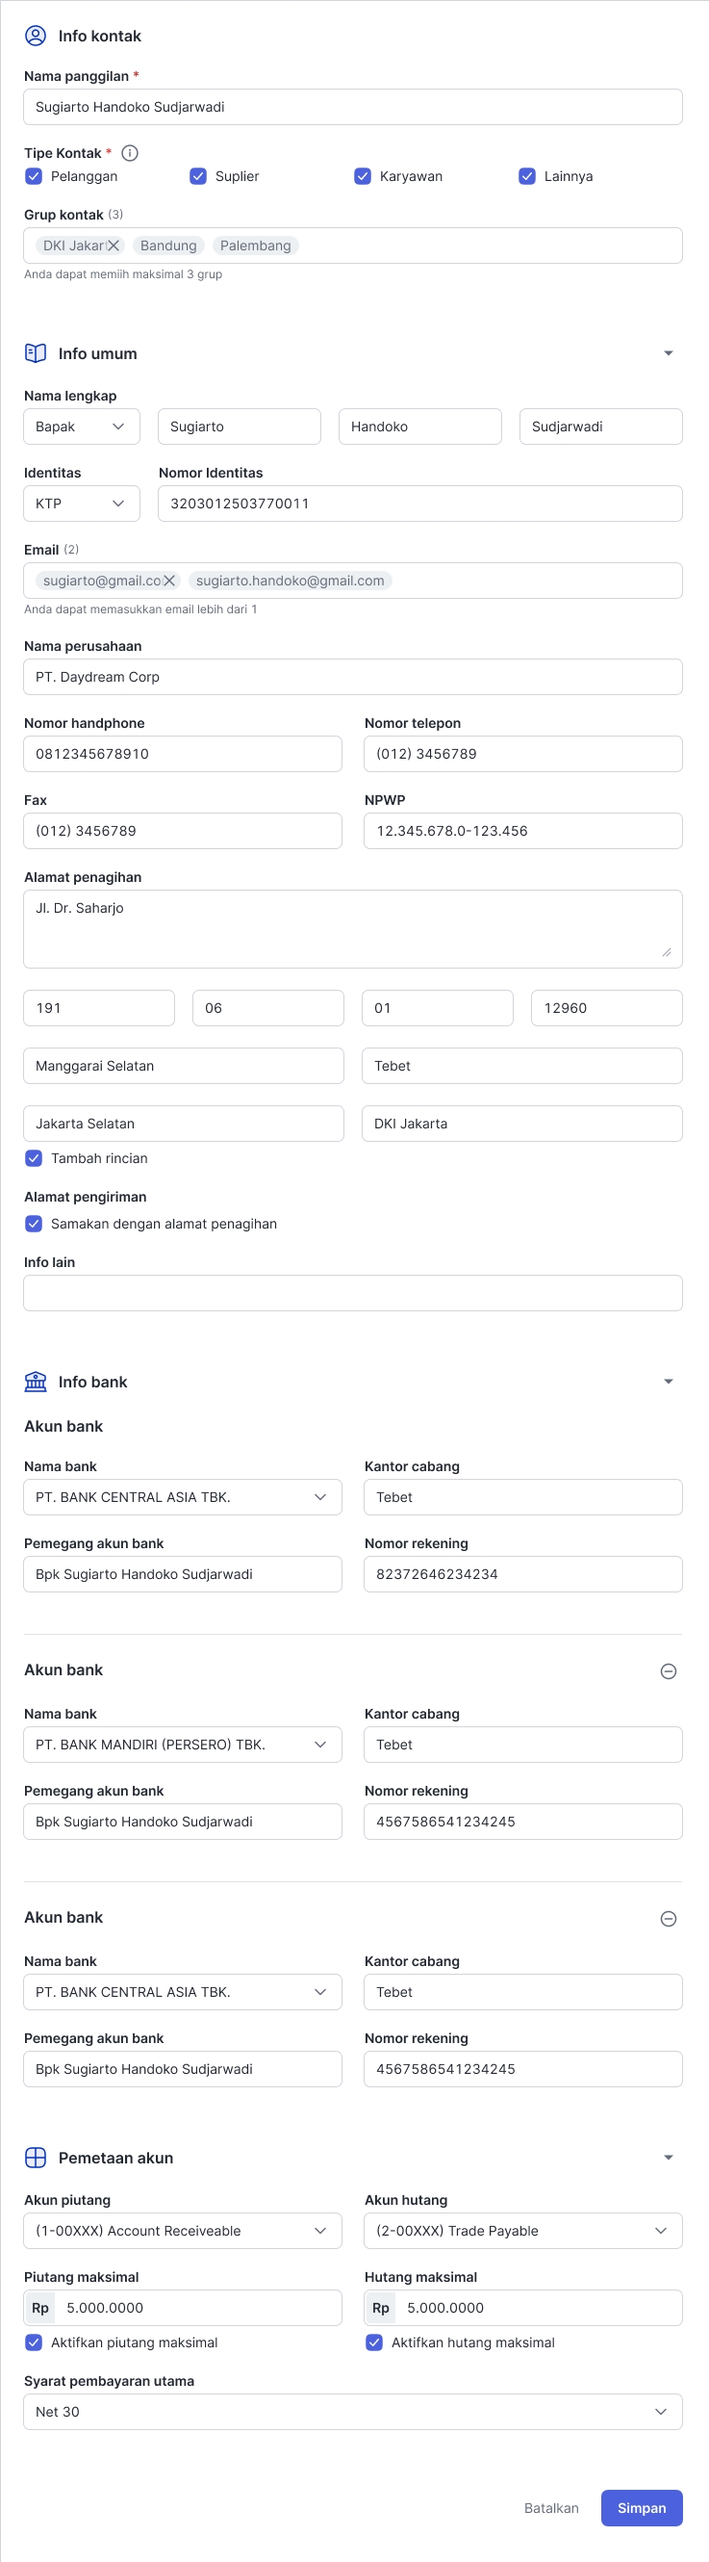Remove the Bank Mandiri account section

pos(669,1670)
